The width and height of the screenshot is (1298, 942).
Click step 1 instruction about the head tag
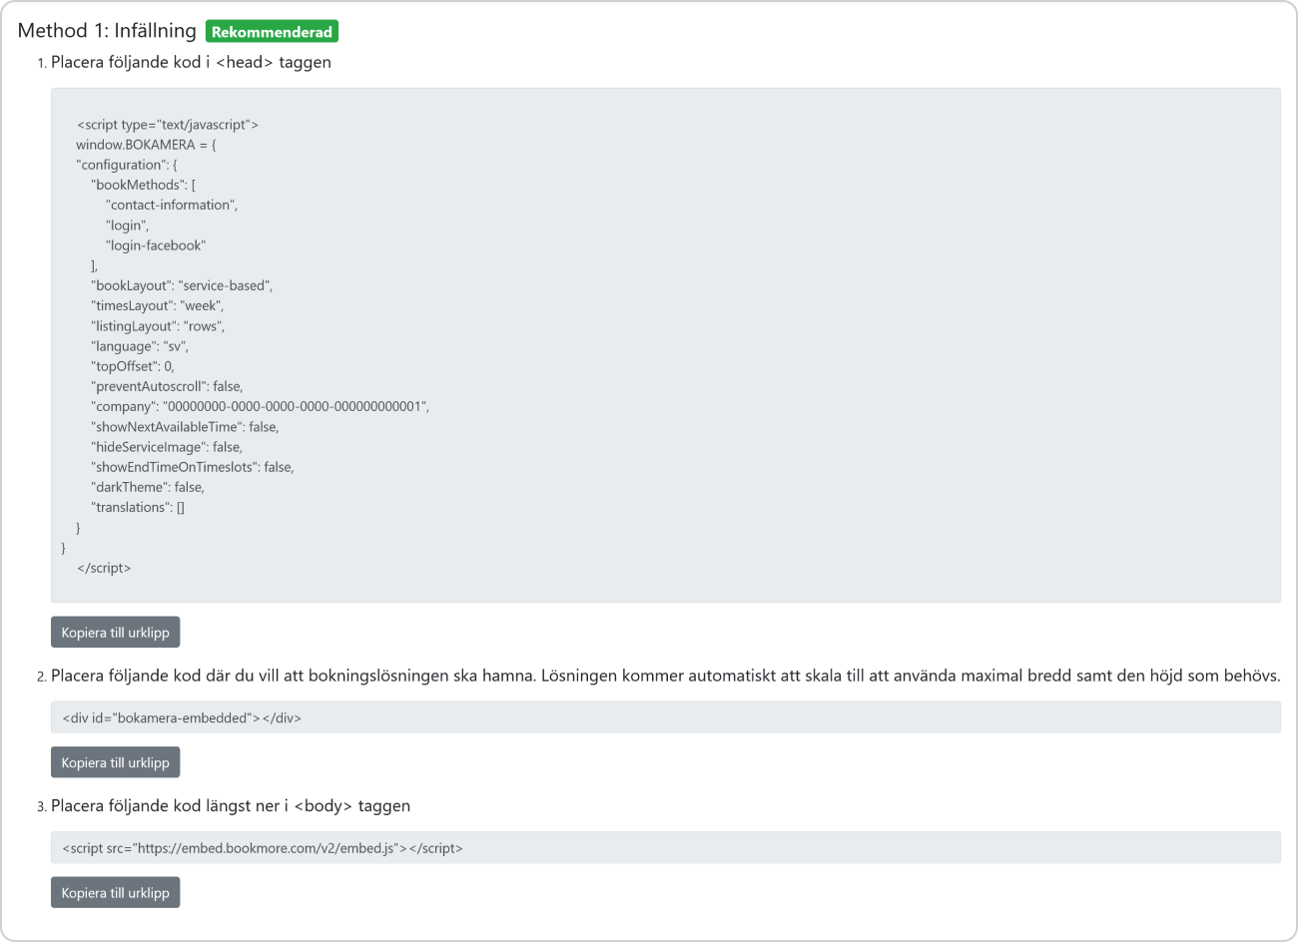pos(191,62)
